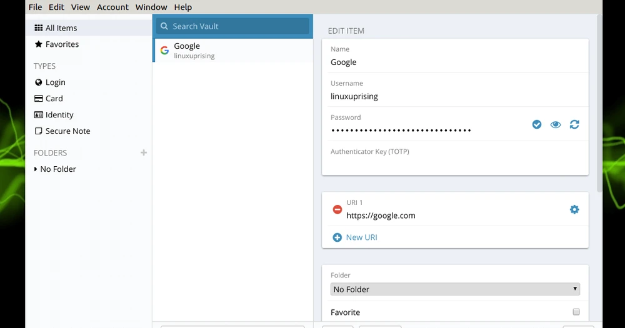This screenshot has height=328, width=625.
Task: Remove URI 1 with red minus icon
Action: point(337,210)
